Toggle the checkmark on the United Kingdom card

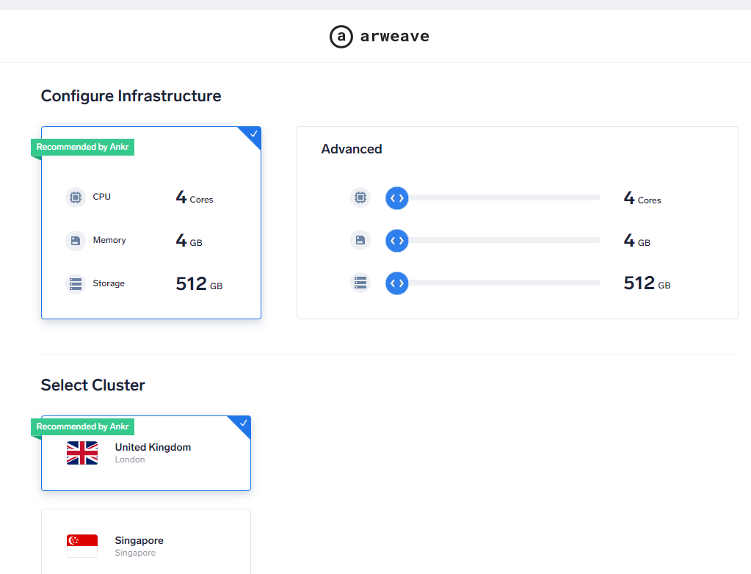(x=243, y=424)
